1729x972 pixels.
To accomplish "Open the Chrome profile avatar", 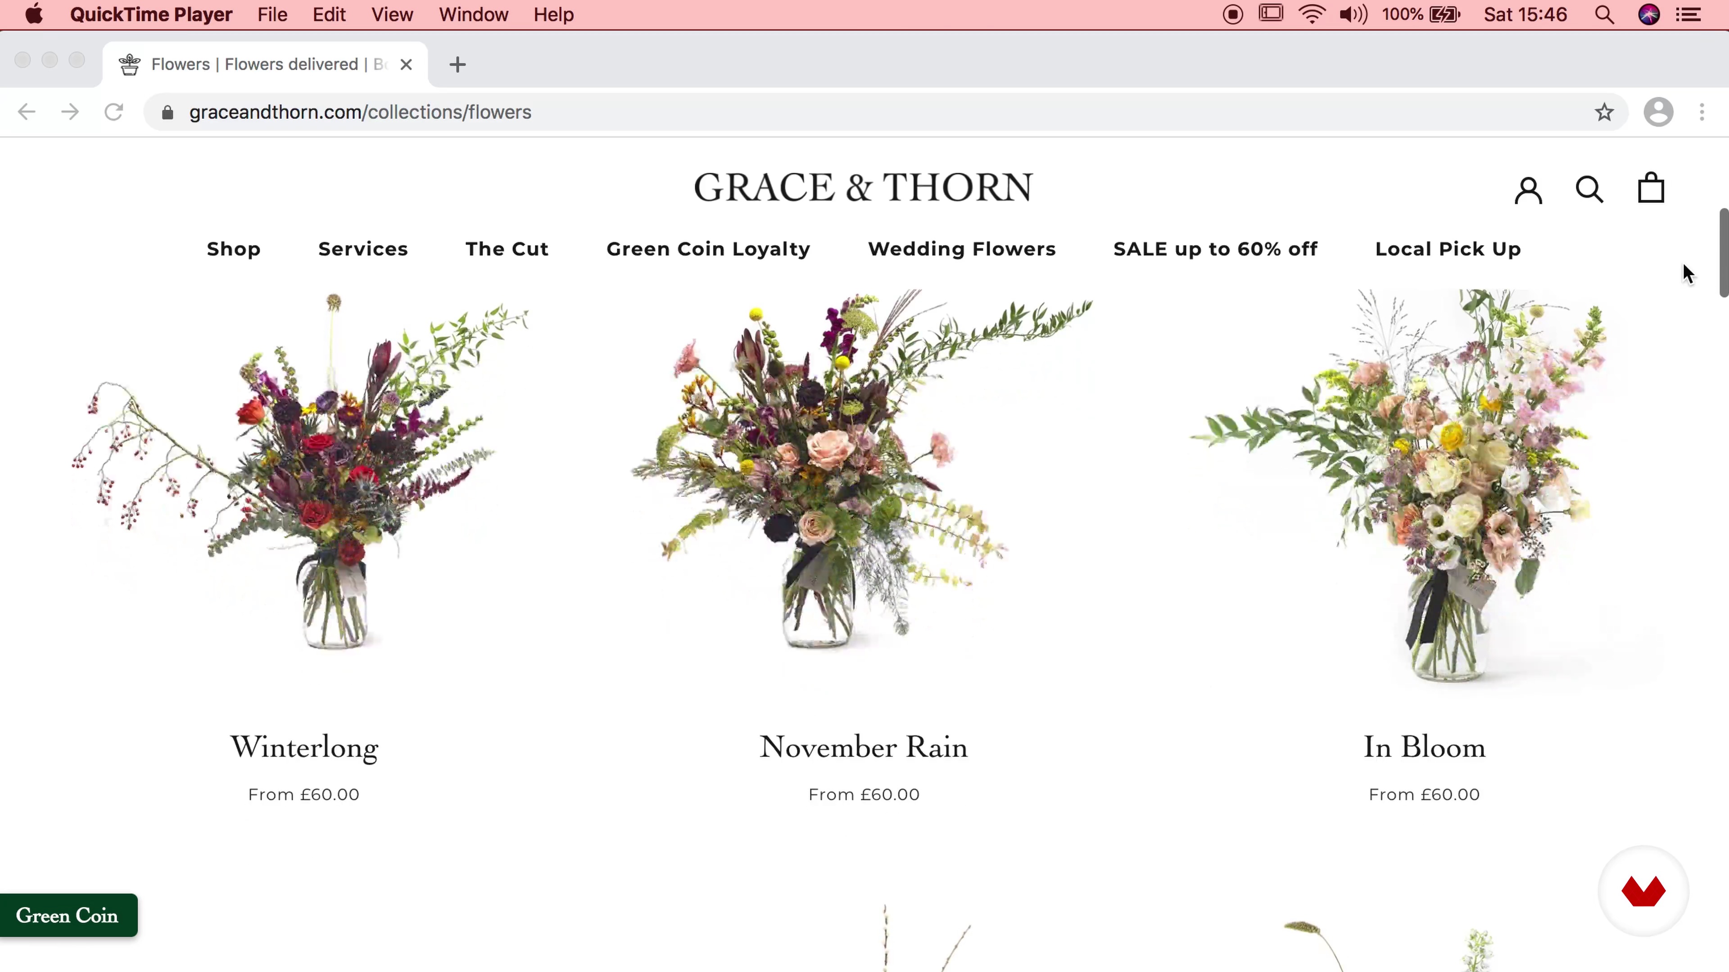I will (1658, 112).
